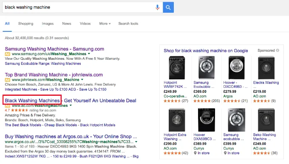Expand the ao.com ad URL arrow
Screen dimensions: 289x164
coord(71,106)
